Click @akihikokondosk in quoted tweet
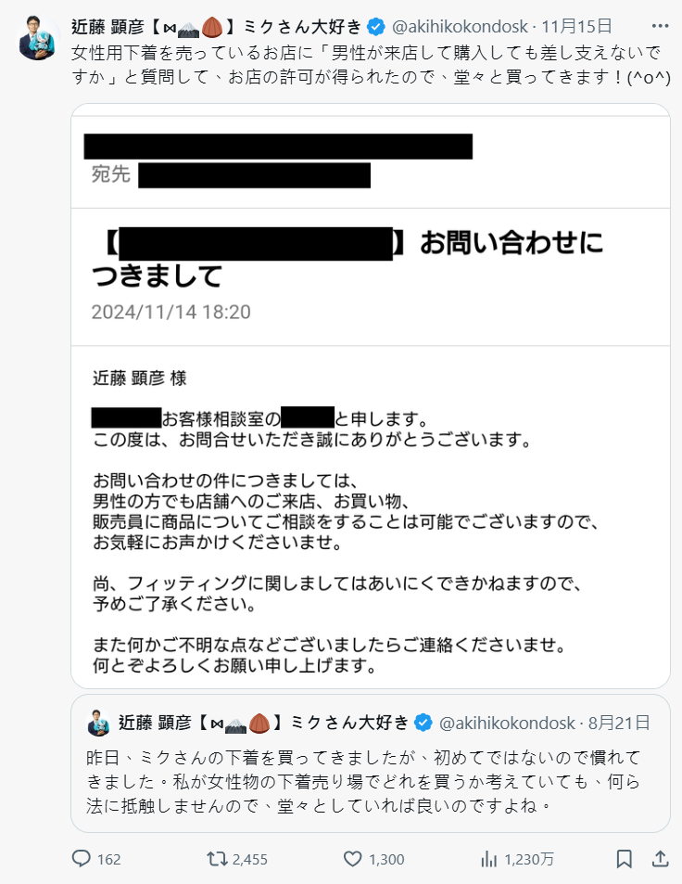This screenshot has height=884, width=682. tap(507, 723)
